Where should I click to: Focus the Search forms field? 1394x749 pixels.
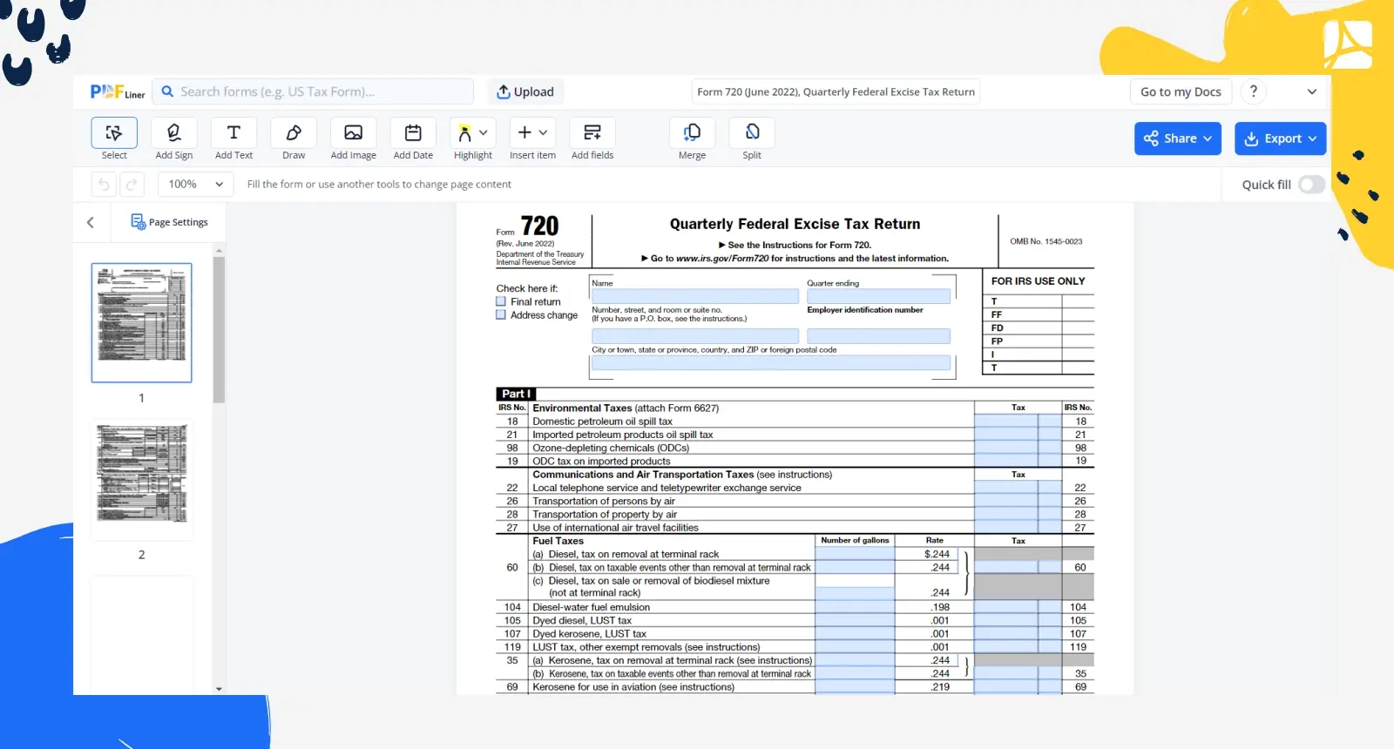pos(314,91)
